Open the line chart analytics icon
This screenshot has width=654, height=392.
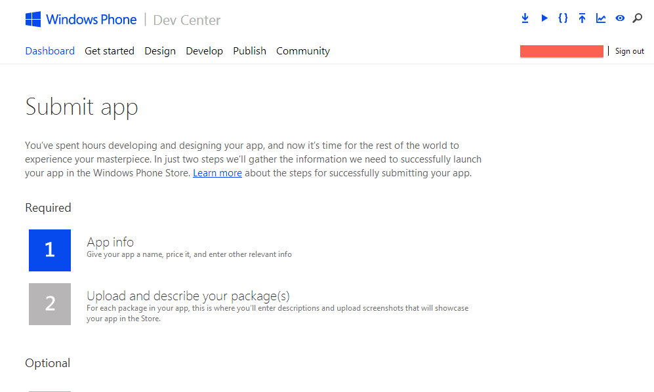click(x=601, y=18)
